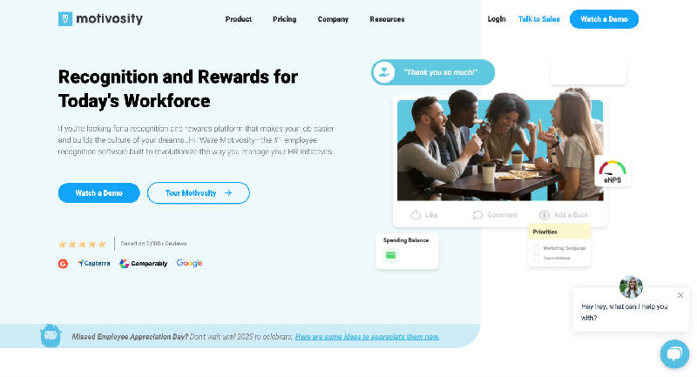Open the Pricing menu item

point(284,19)
